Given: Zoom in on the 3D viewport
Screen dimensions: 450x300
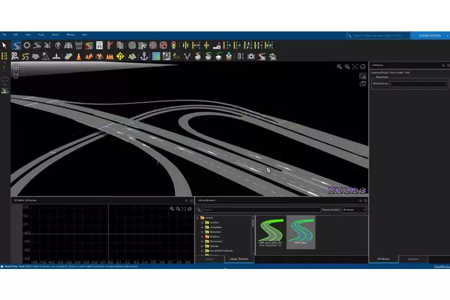Looking at the screenshot, I should click(x=340, y=66).
